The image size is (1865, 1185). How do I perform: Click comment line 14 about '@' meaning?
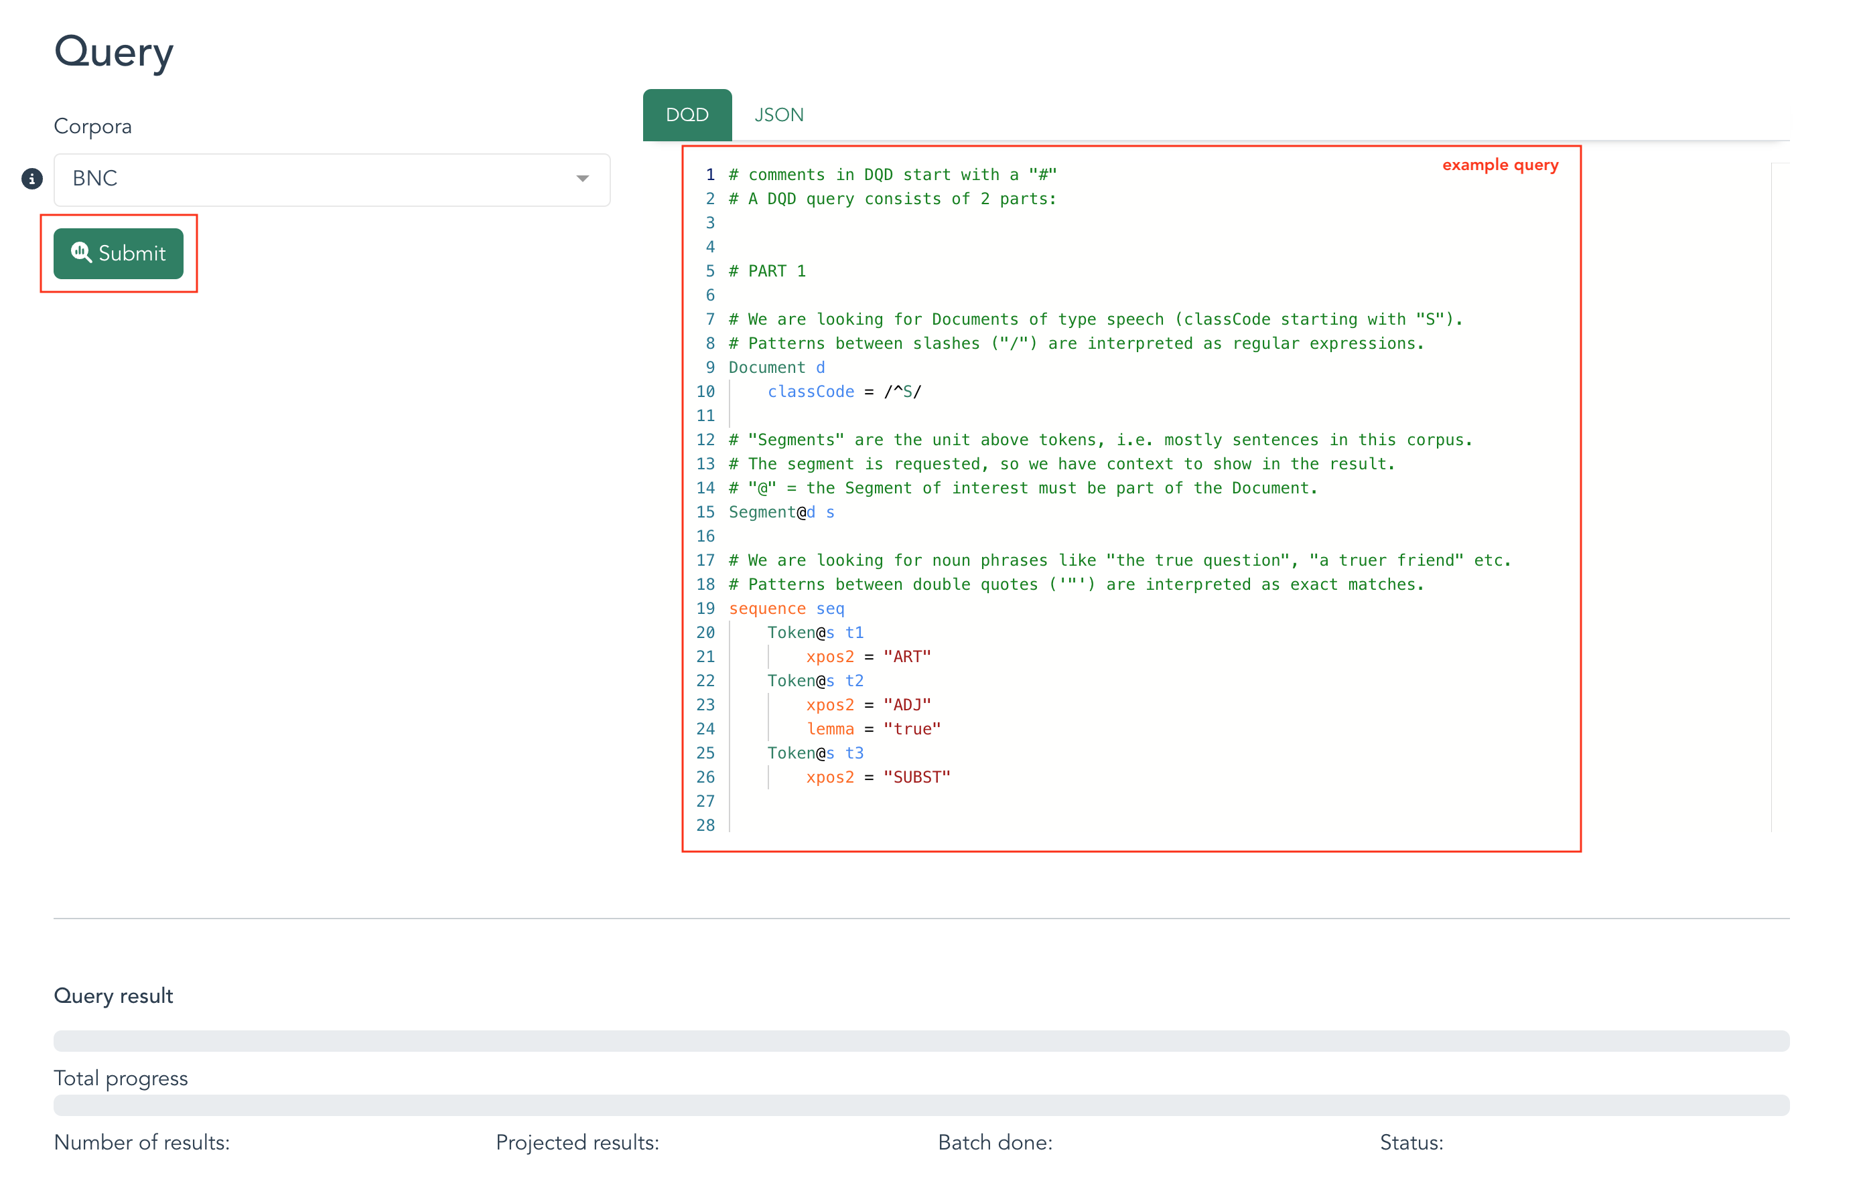(x=1023, y=489)
